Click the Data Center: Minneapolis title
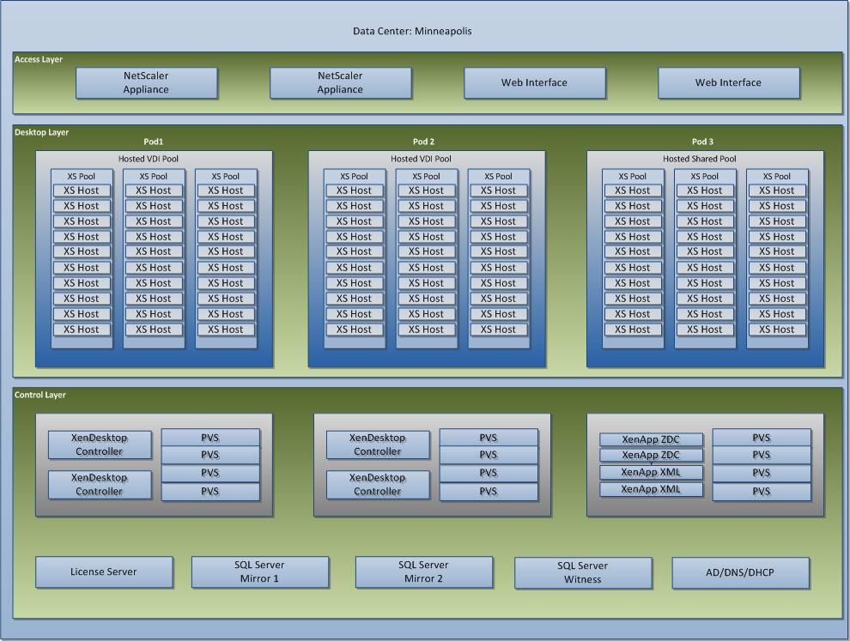Image resolution: width=850 pixels, height=641 pixels. pos(412,32)
